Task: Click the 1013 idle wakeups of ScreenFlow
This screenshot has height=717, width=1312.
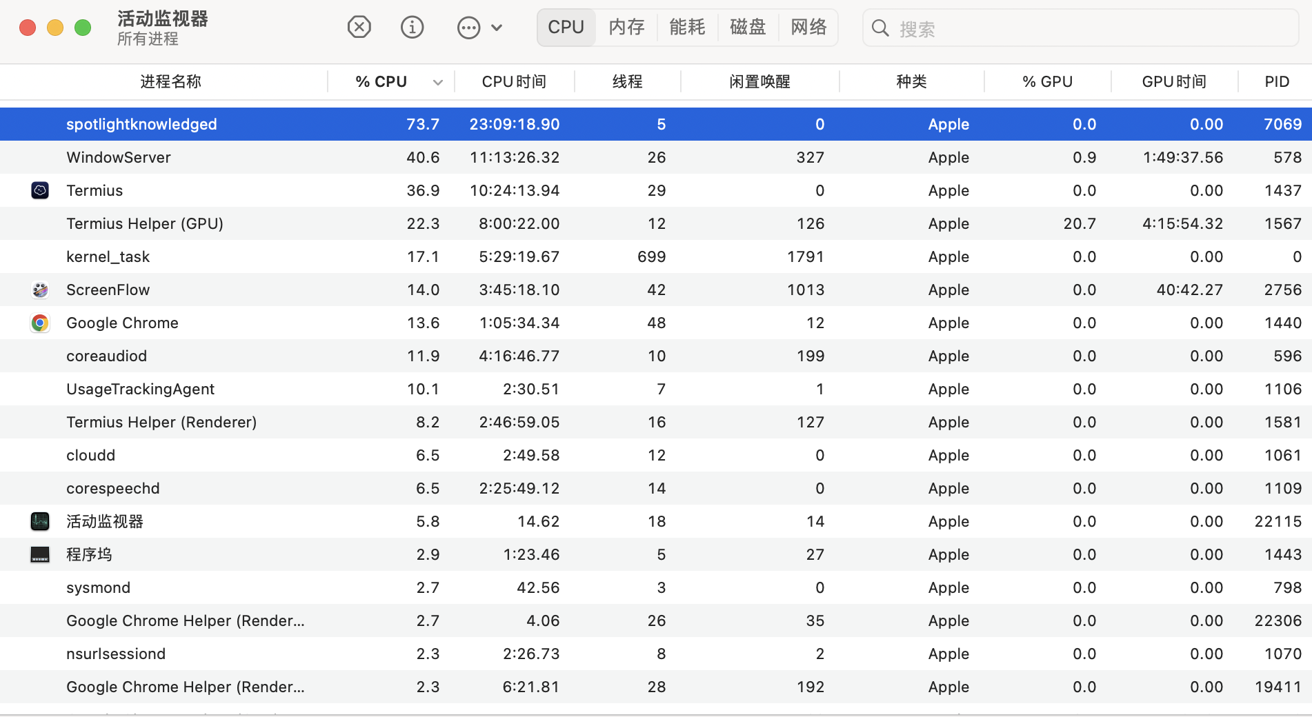Action: [x=806, y=290]
